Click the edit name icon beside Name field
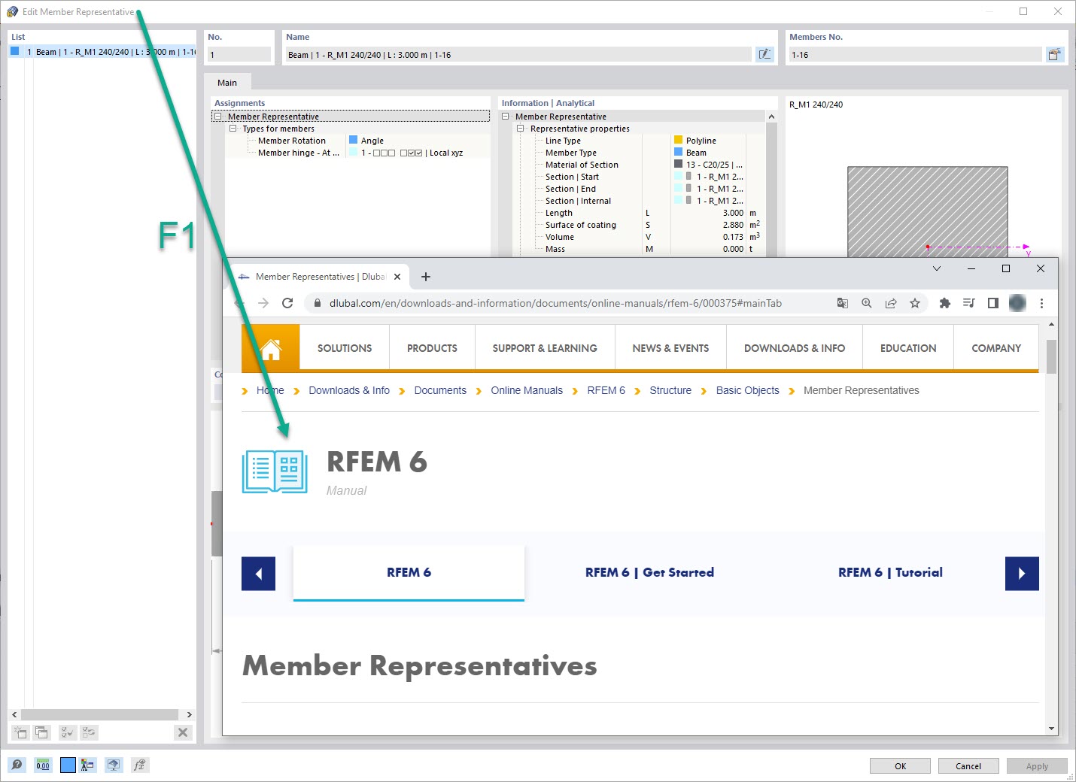This screenshot has height=782, width=1076. tap(764, 54)
